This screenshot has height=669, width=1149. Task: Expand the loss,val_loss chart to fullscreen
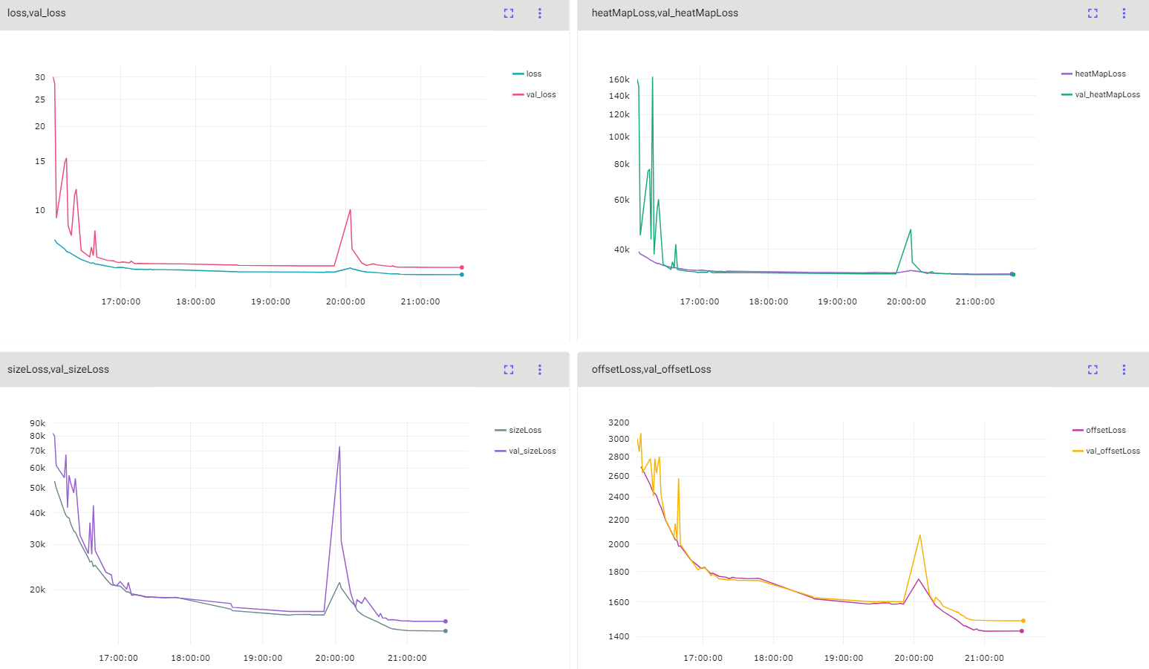coord(509,13)
